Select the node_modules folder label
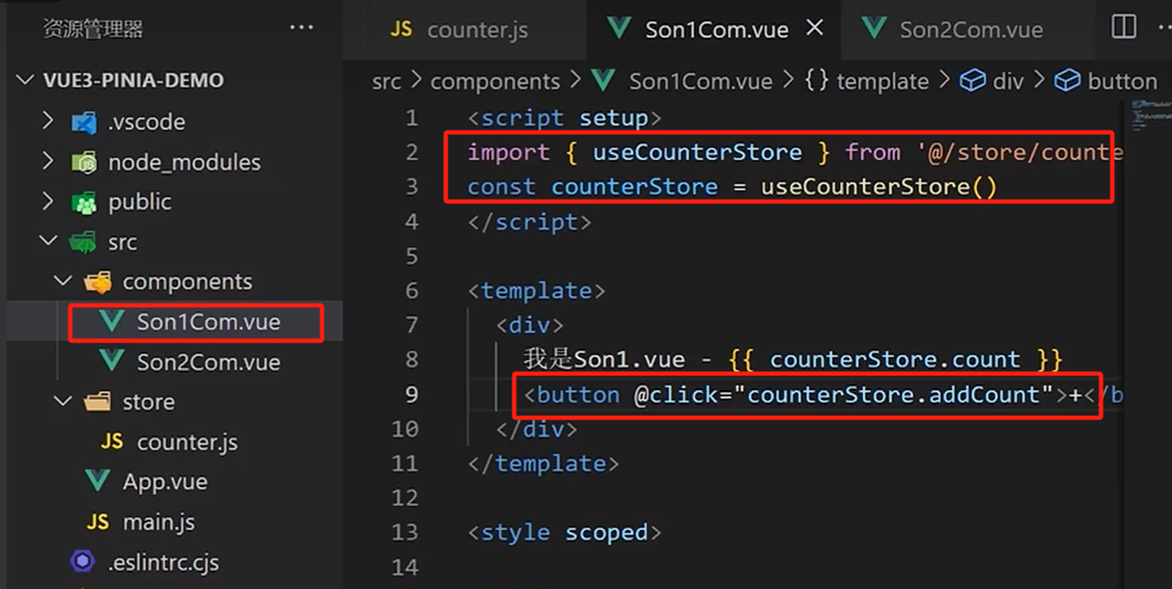 (184, 162)
